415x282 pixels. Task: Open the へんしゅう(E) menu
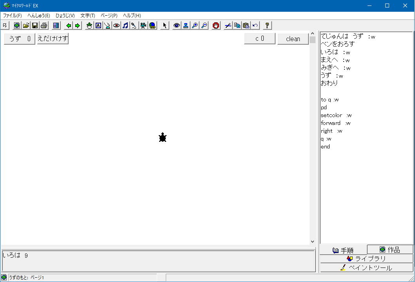(x=39, y=16)
